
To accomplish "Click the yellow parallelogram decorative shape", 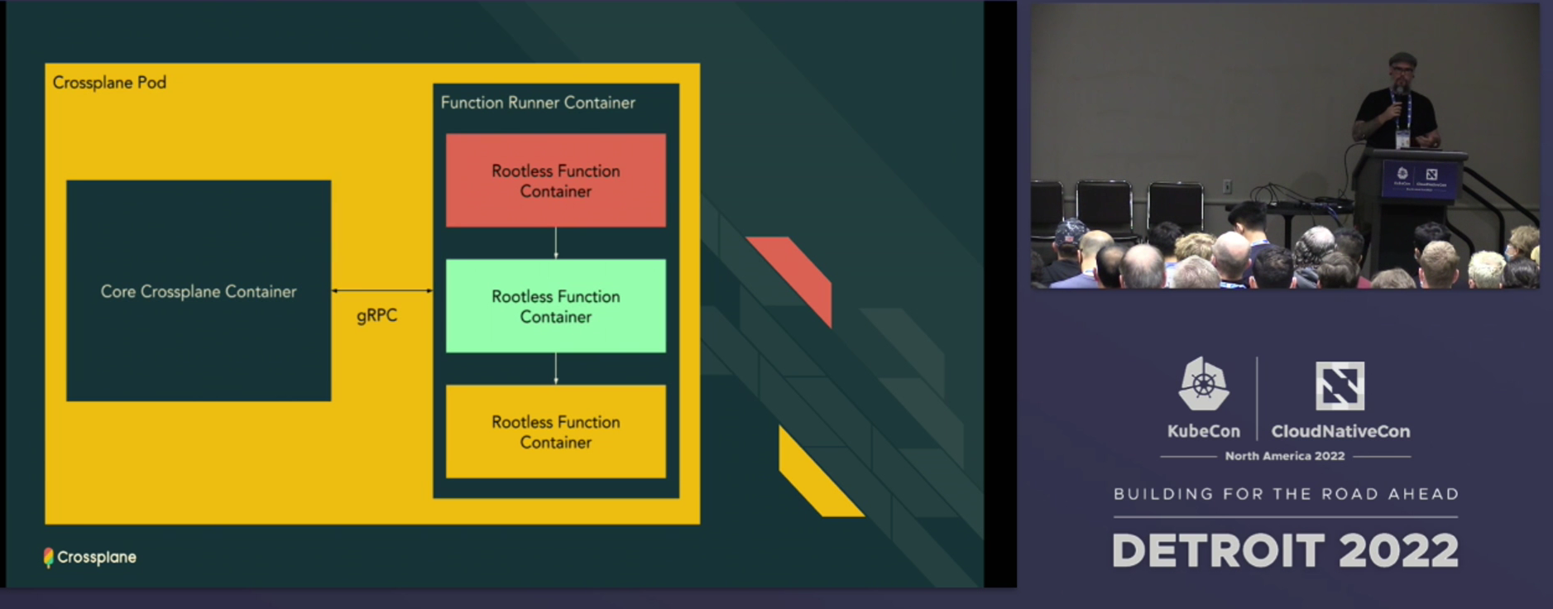I will tap(821, 472).
